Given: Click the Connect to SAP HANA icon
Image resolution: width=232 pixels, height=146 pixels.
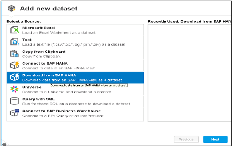Looking at the screenshot, I should pyautogui.click(x=14, y=65).
